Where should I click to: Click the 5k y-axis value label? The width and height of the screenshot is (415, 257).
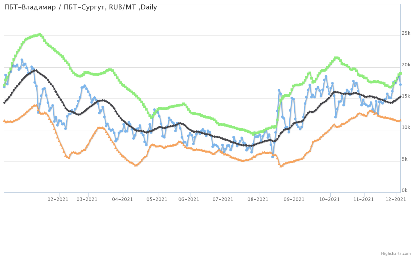click(x=405, y=159)
